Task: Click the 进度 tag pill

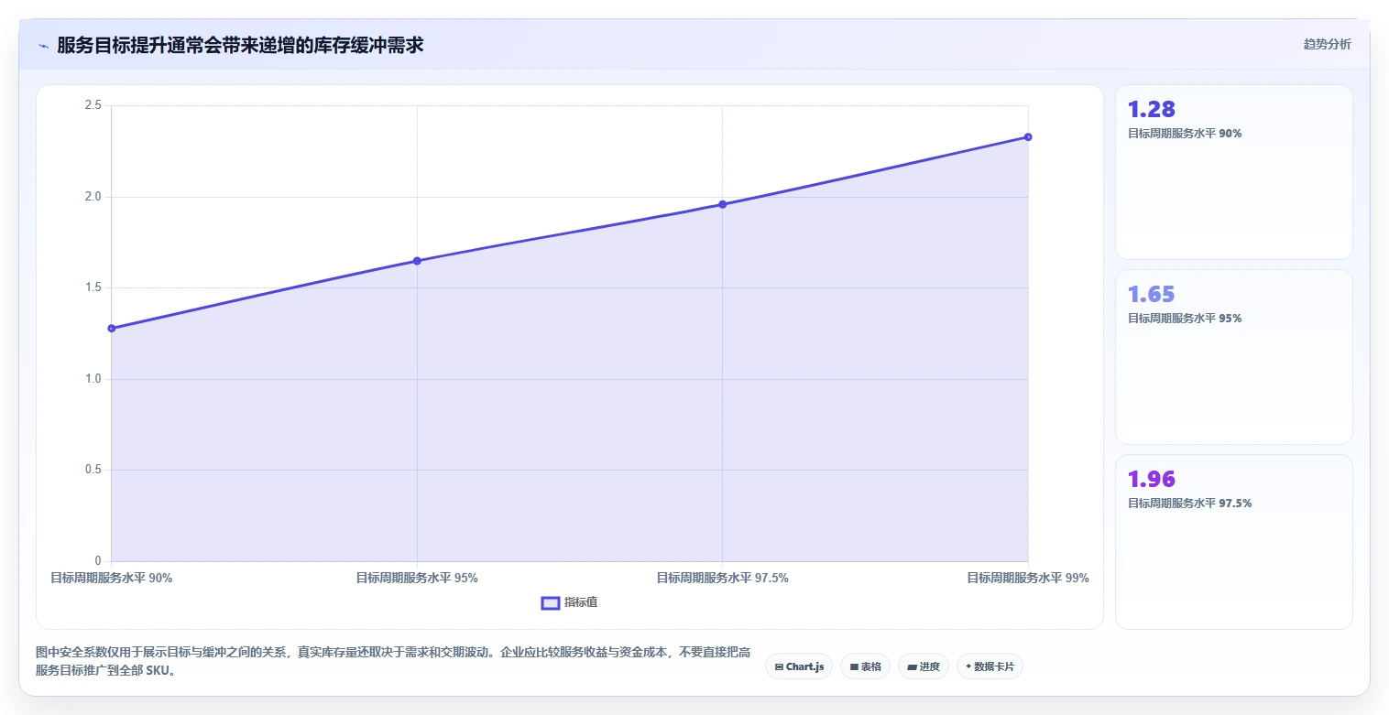Action: point(924,666)
